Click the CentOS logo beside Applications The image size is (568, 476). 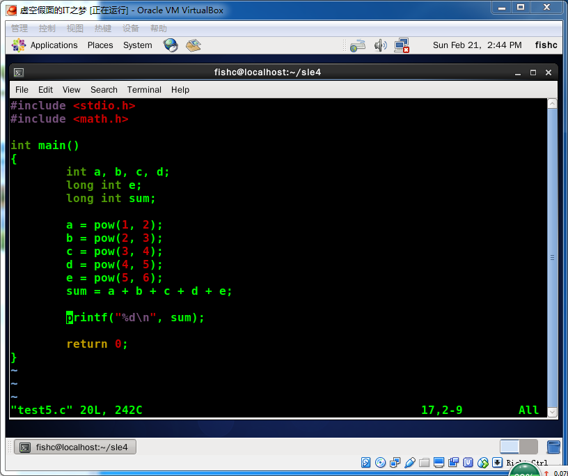pos(19,45)
